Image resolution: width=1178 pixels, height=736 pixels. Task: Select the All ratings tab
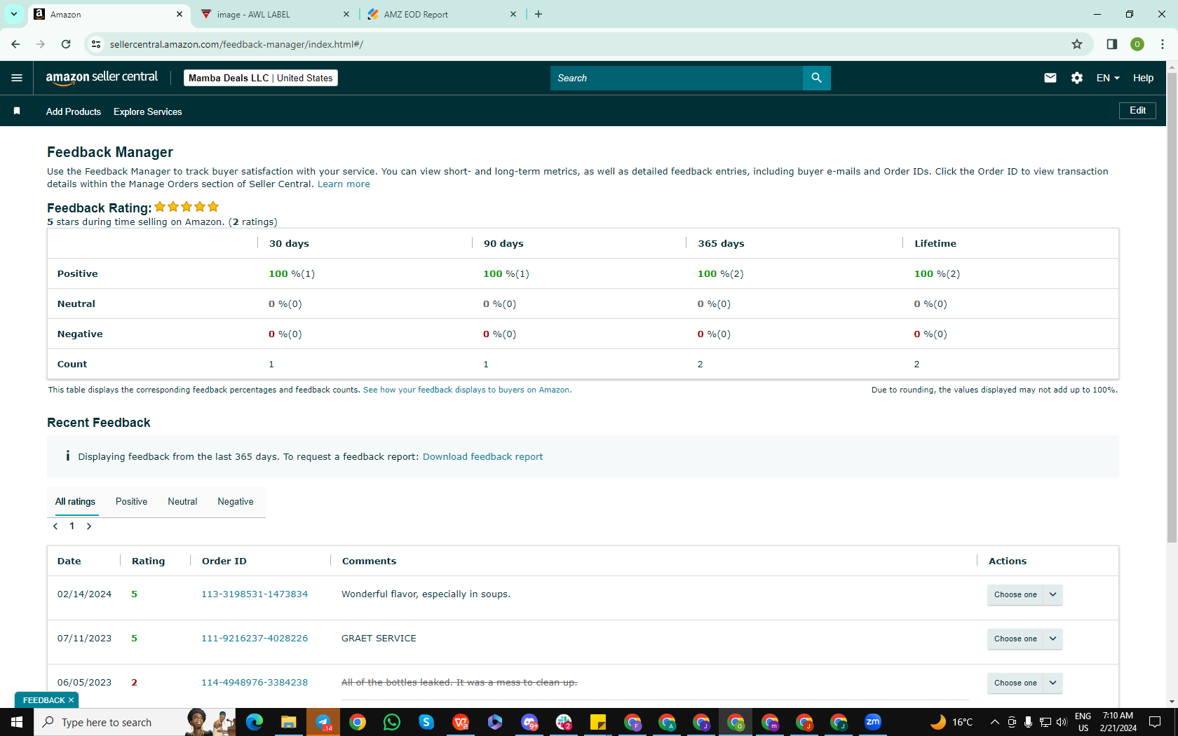click(75, 501)
